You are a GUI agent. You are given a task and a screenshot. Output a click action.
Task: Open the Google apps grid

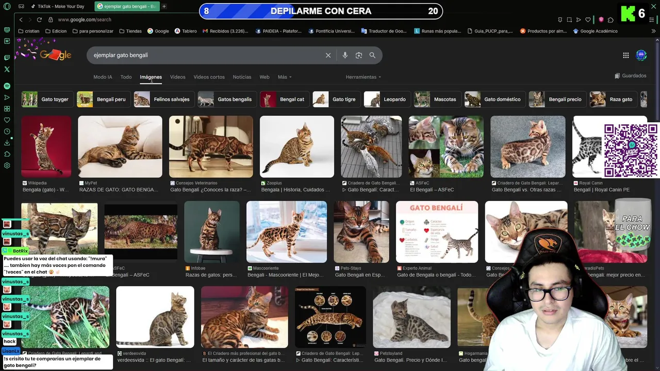625,55
